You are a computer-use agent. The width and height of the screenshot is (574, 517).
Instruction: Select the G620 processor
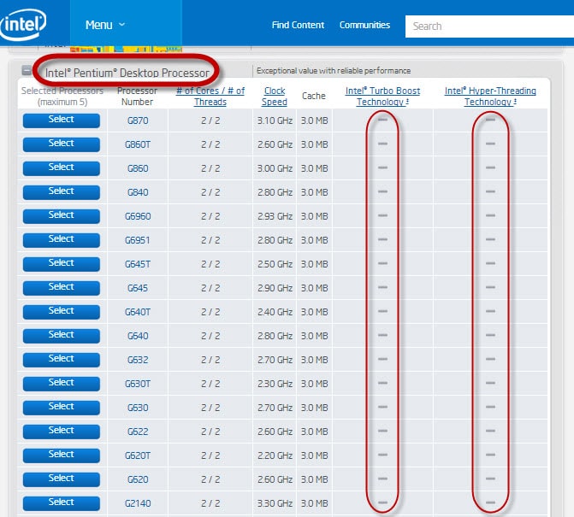point(62,479)
